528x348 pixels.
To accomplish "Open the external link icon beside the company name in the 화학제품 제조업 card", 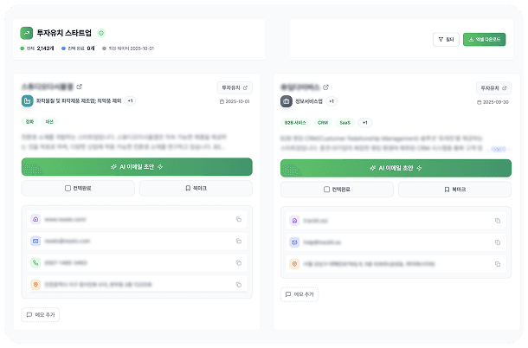I will 79,87.
